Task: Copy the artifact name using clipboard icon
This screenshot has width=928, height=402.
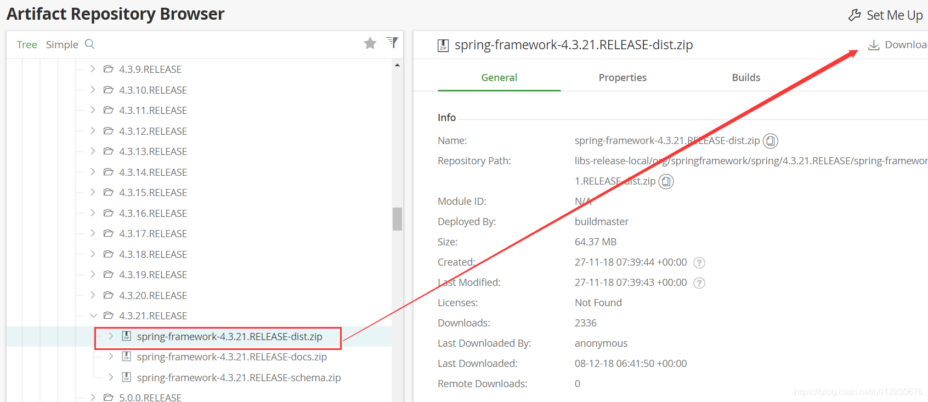Action: (771, 141)
